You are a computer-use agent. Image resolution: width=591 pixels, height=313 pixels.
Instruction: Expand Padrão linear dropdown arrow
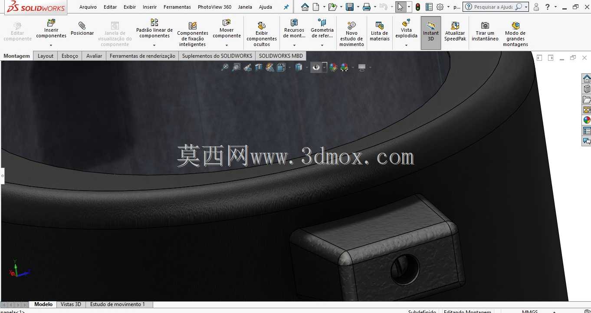tap(154, 45)
